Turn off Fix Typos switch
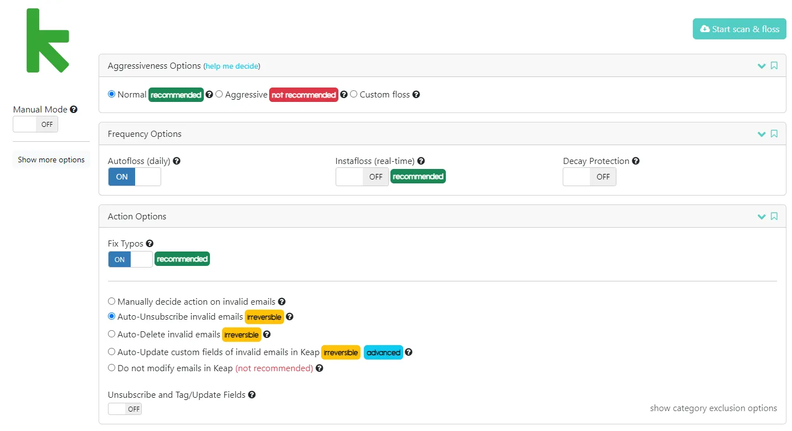Image resolution: width=792 pixels, height=431 pixels. click(130, 259)
